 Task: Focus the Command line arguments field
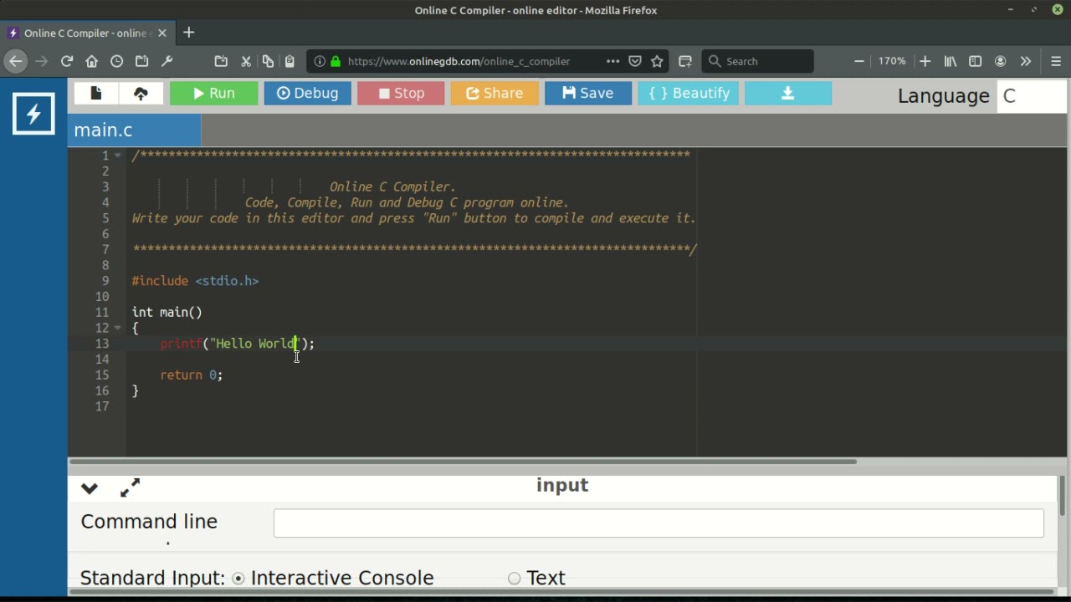(x=658, y=523)
